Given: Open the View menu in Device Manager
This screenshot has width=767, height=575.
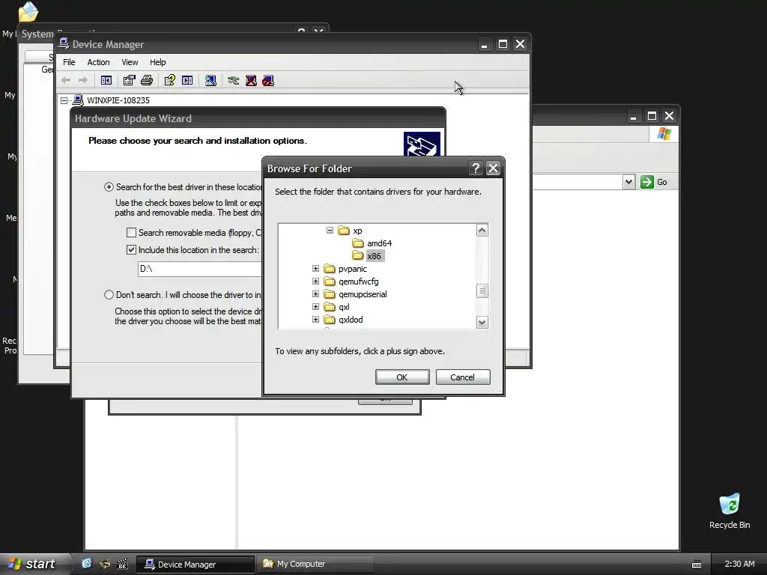Looking at the screenshot, I should (x=130, y=62).
